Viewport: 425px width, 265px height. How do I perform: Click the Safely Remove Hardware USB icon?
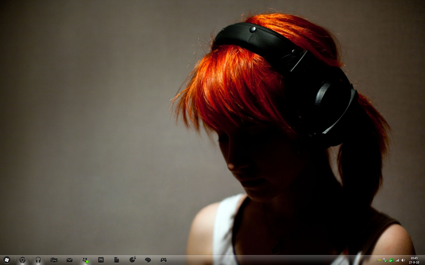(385, 260)
